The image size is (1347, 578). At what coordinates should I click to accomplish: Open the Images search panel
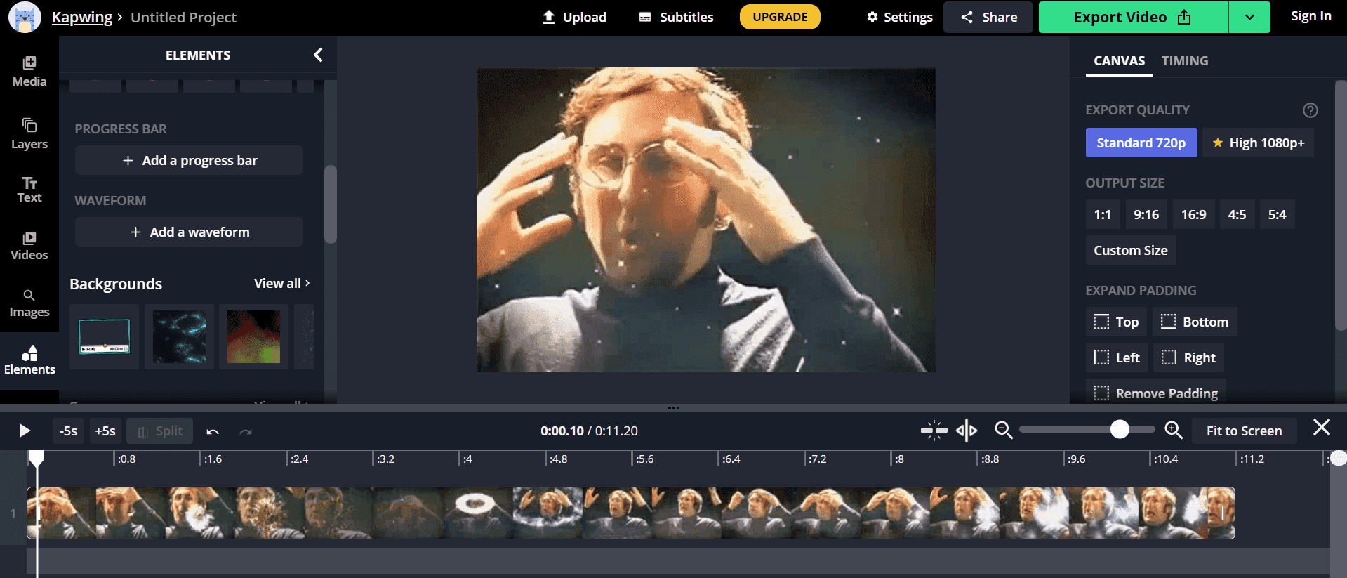point(29,303)
